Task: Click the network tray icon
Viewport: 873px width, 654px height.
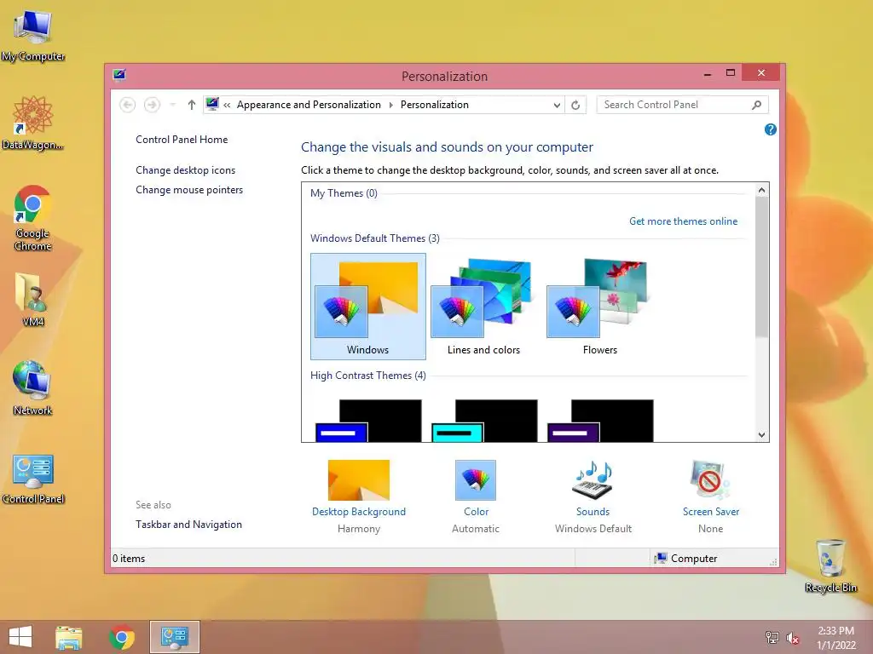Action: (772, 637)
